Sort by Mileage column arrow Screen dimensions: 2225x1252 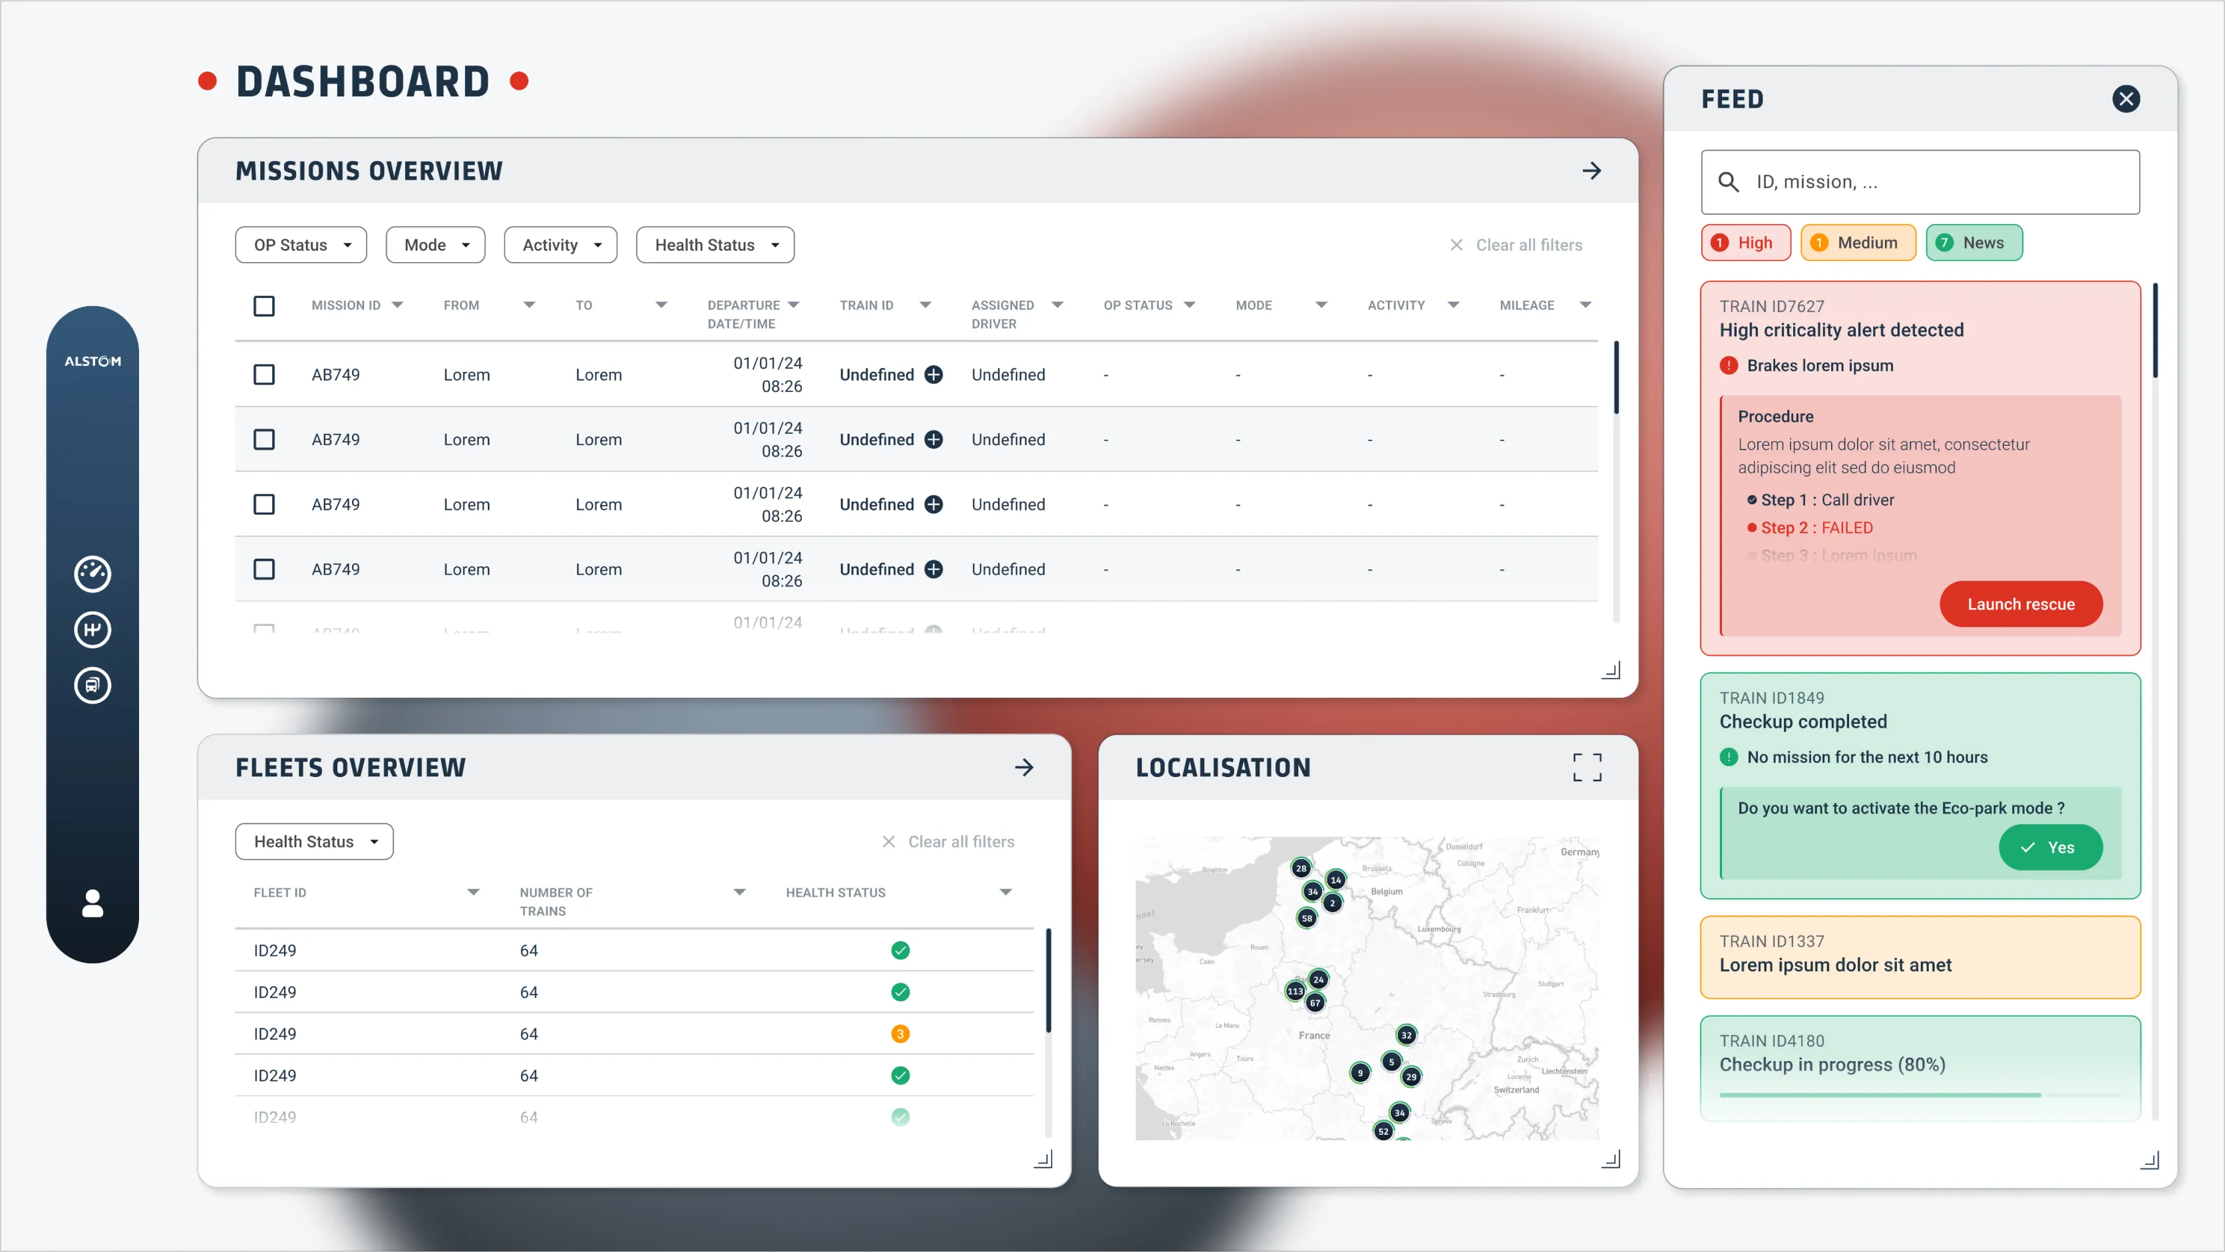pyautogui.click(x=1585, y=305)
